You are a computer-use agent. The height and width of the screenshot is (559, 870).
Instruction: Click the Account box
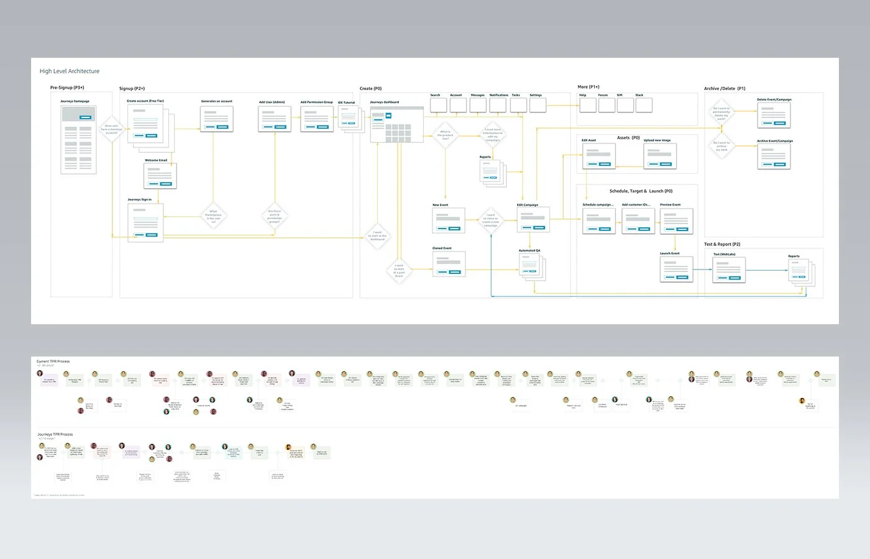458,105
